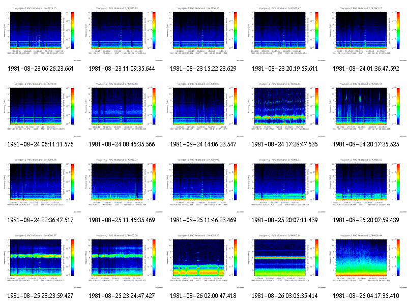This screenshot has width=407, height=303.
Task: Click caption text 1981-08-26 03:05:35.414
Action: point(285,296)
